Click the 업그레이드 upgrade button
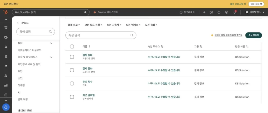Viewport: 268px width, 113px height. pos(187,12)
